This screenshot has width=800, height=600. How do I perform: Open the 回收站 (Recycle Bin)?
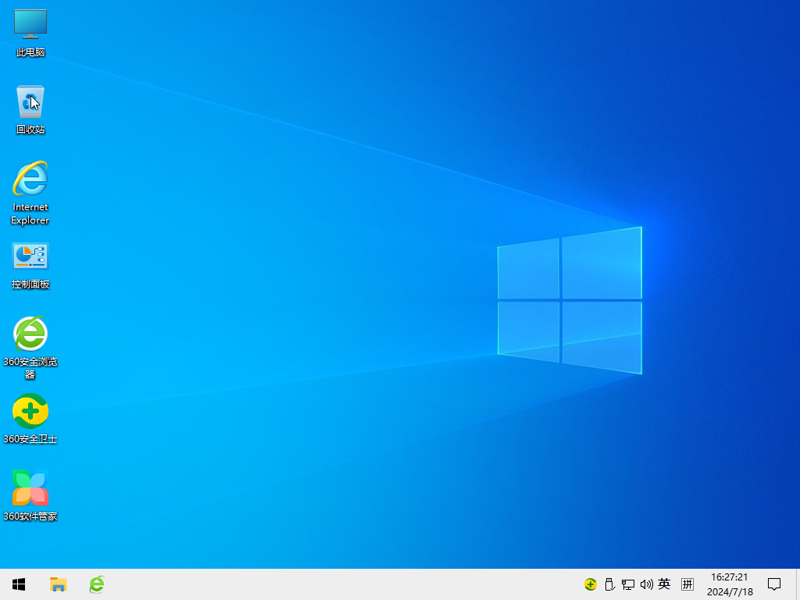tap(30, 105)
